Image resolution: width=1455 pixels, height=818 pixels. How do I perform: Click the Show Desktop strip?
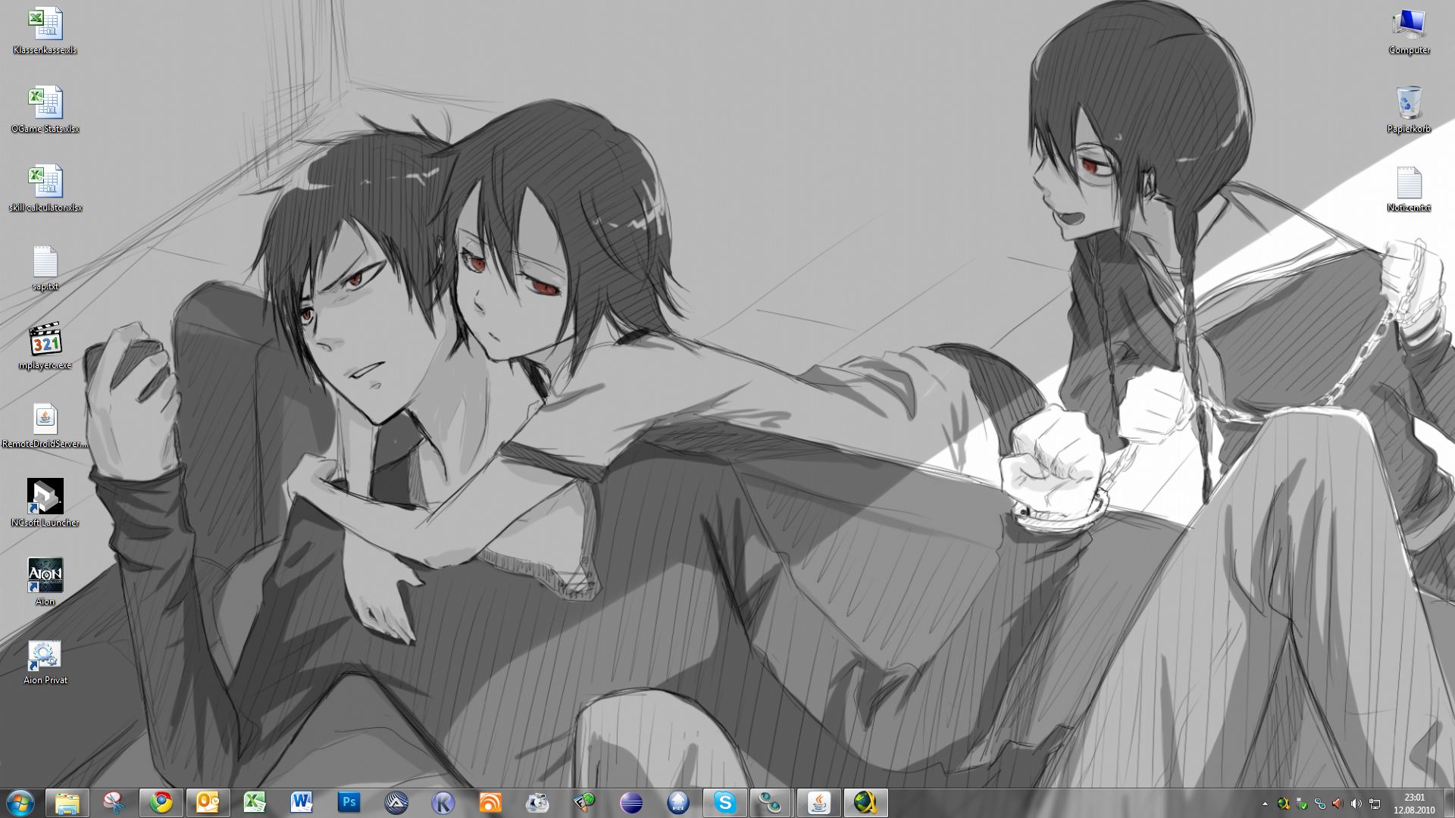pos(1450,803)
